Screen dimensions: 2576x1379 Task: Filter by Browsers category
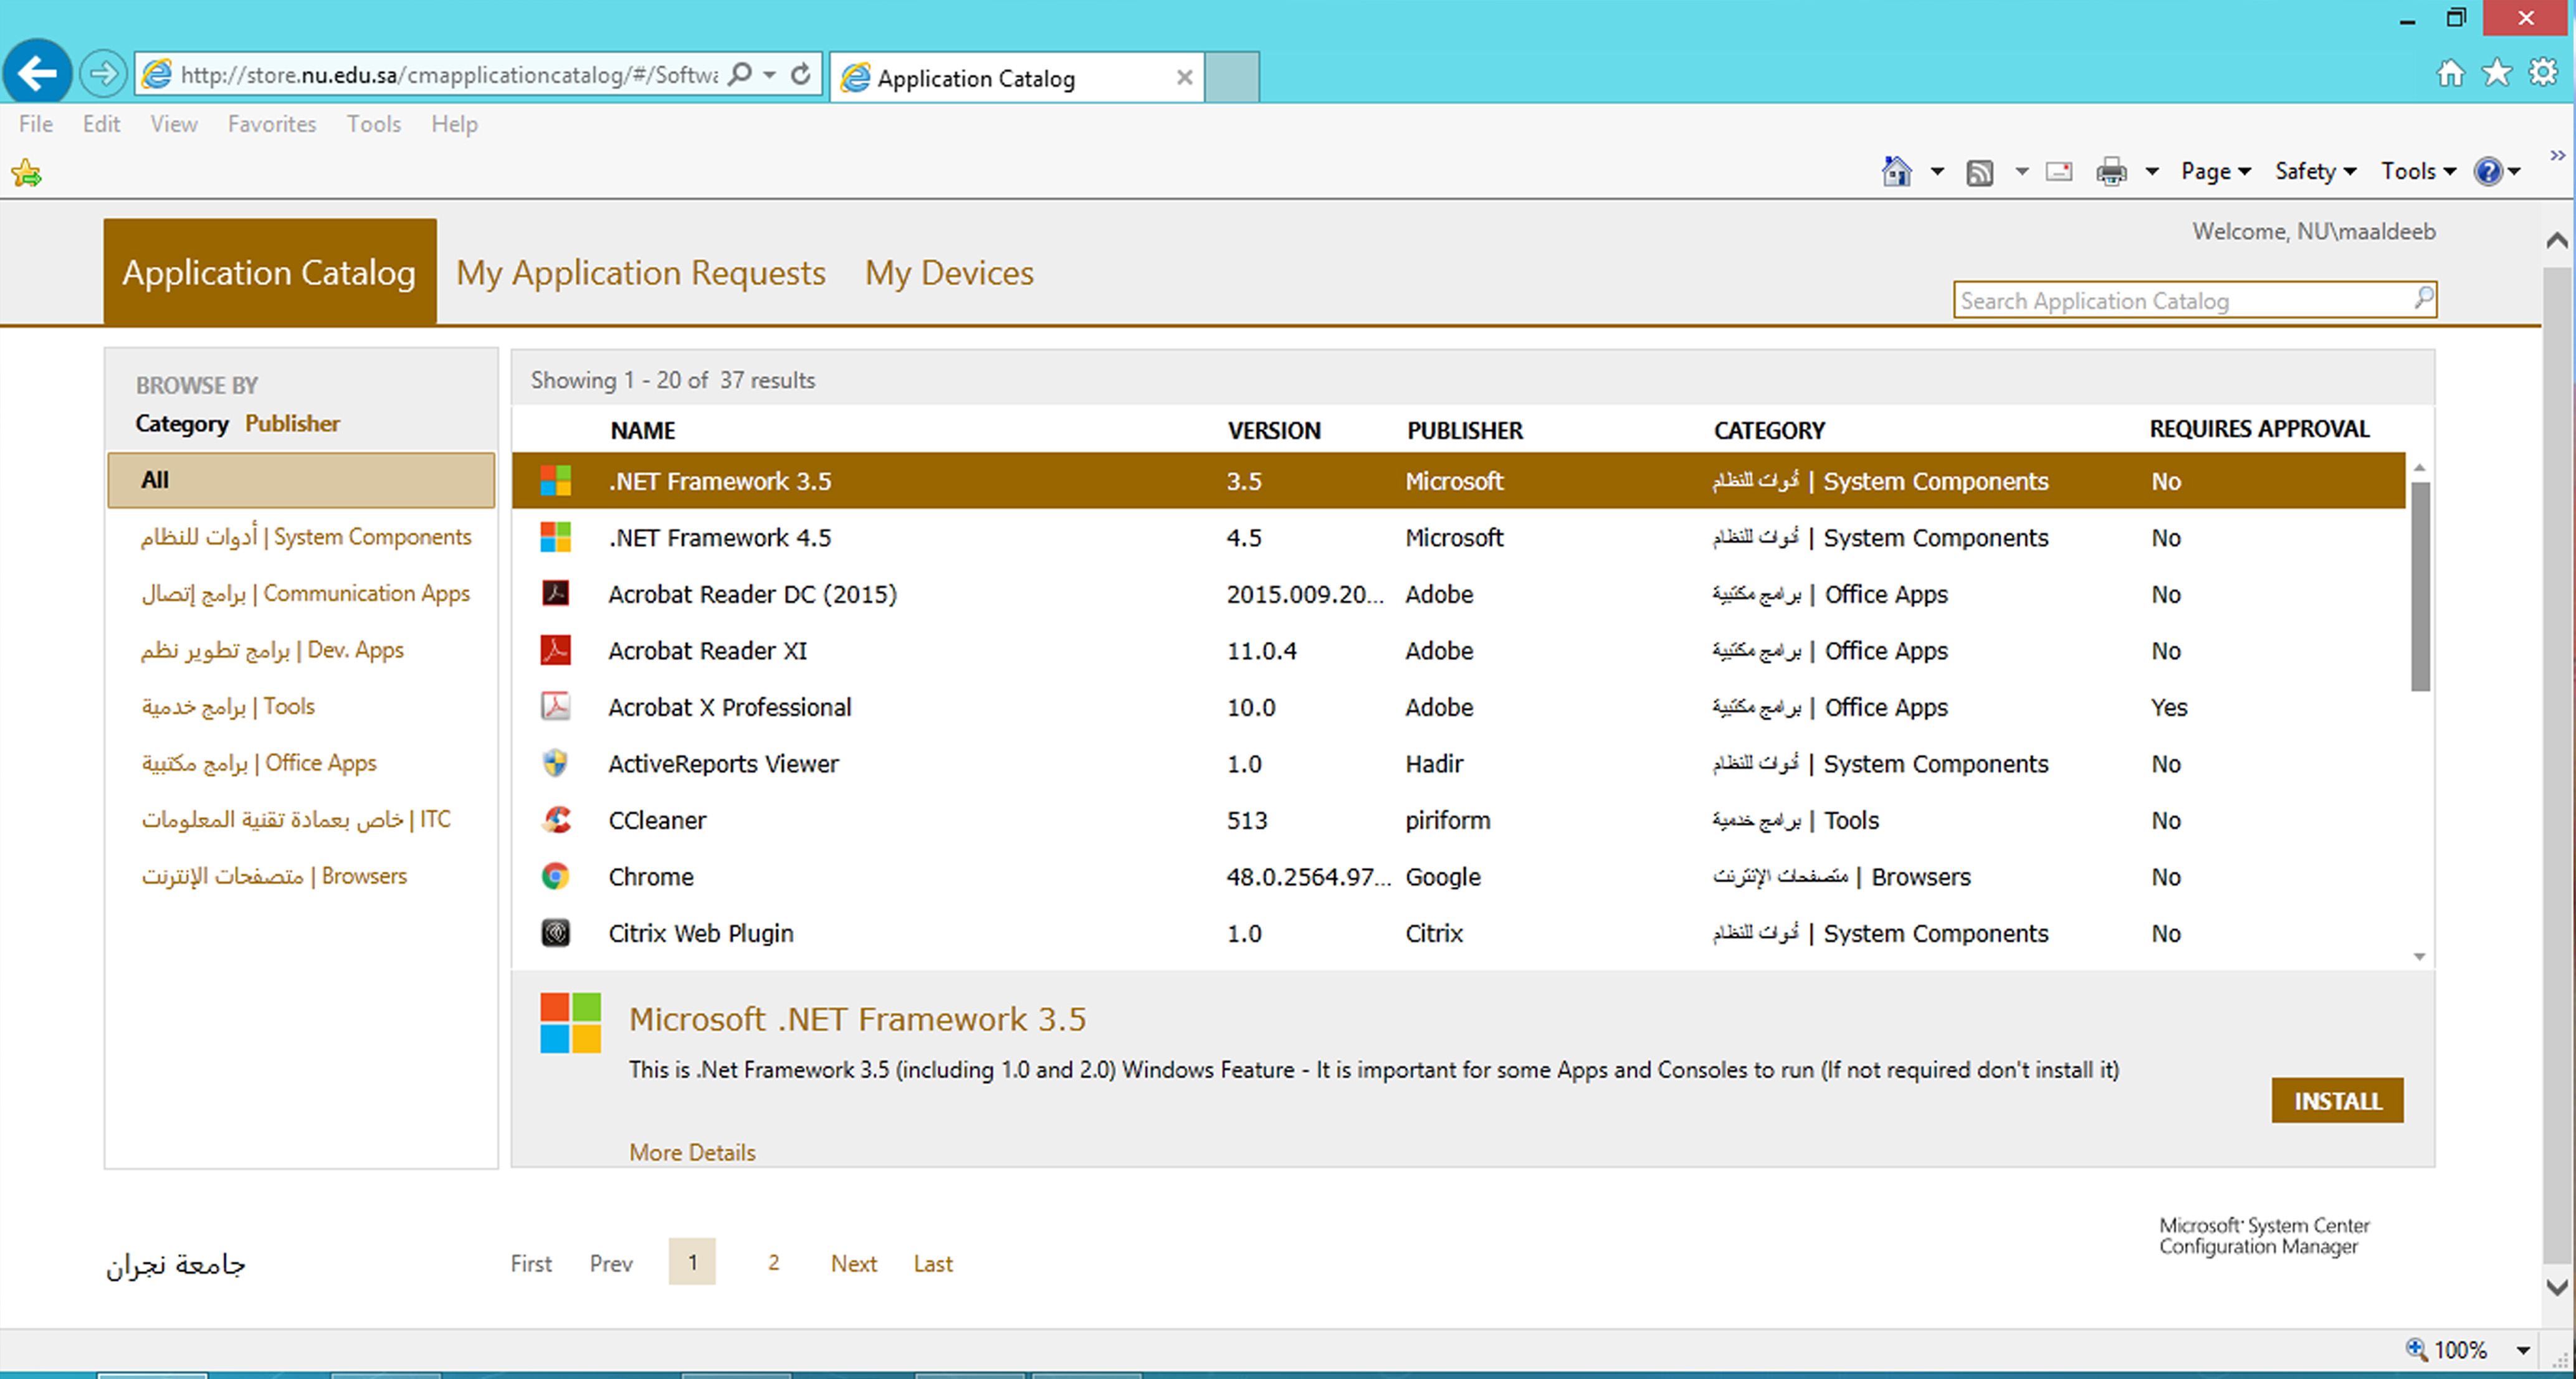click(274, 875)
